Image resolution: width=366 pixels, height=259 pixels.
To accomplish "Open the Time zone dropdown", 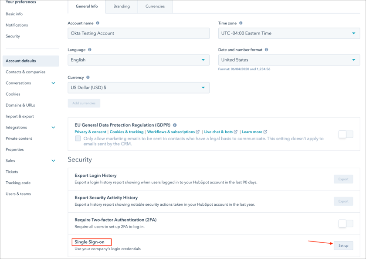I will coord(289,33).
